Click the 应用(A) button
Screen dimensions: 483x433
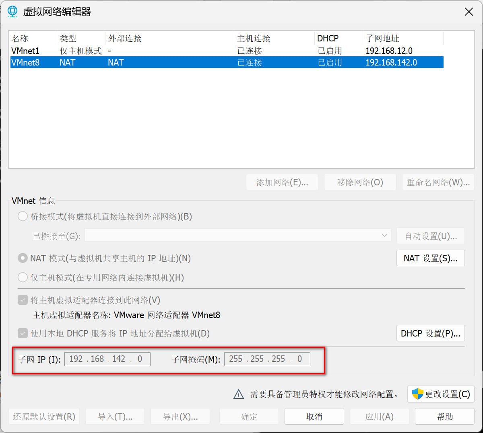[x=379, y=417]
